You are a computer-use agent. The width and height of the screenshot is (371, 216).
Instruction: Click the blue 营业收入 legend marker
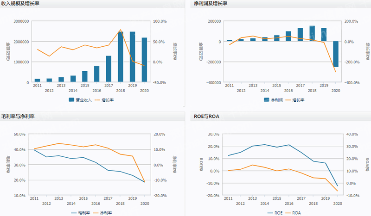[x=71, y=99]
